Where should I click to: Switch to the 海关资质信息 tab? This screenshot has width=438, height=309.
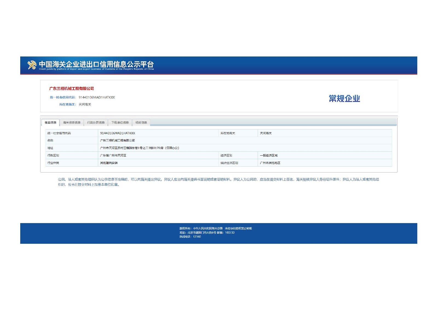[x=72, y=123]
